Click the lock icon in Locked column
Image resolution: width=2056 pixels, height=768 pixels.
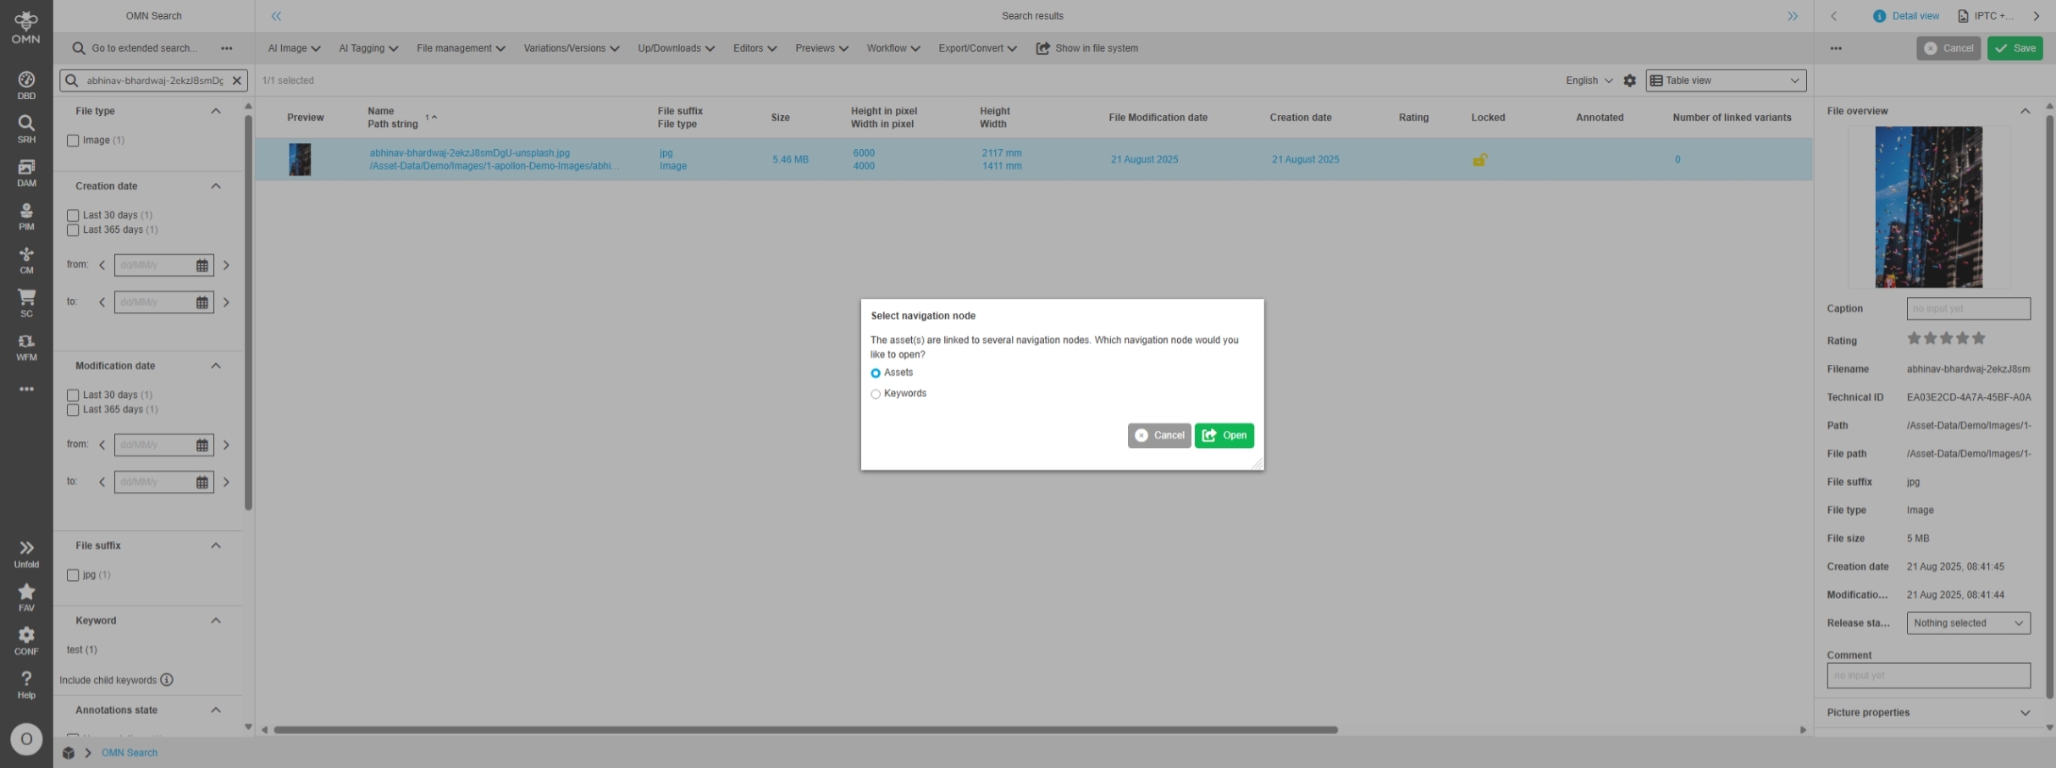1479,159
